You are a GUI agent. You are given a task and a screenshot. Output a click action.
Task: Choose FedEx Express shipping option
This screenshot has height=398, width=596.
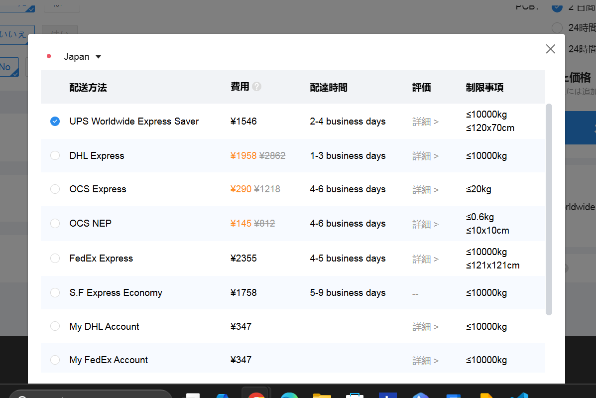point(55,259)
